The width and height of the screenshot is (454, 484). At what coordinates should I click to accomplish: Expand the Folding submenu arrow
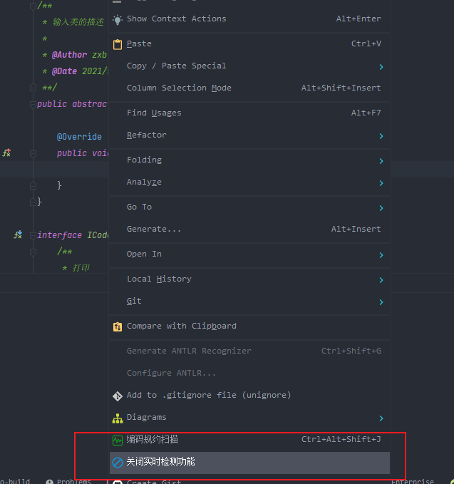tap(381, 161)
